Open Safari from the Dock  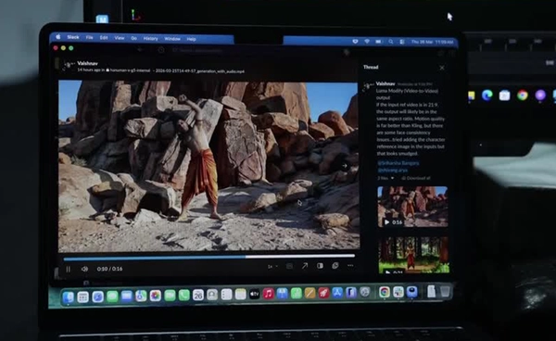[x=97, y=297]
